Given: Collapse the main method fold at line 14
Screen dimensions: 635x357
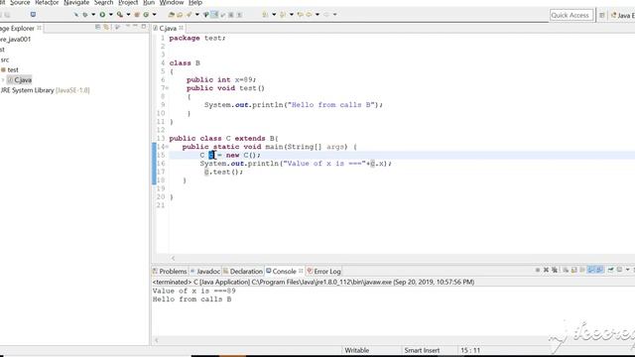Looking at the screenshot, I should [167, 147].
